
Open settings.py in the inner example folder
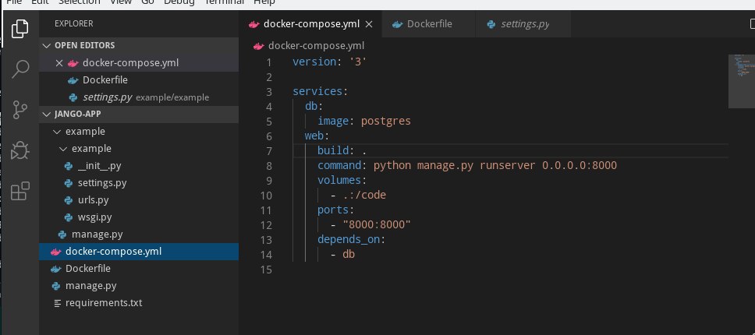coord(139,183)
